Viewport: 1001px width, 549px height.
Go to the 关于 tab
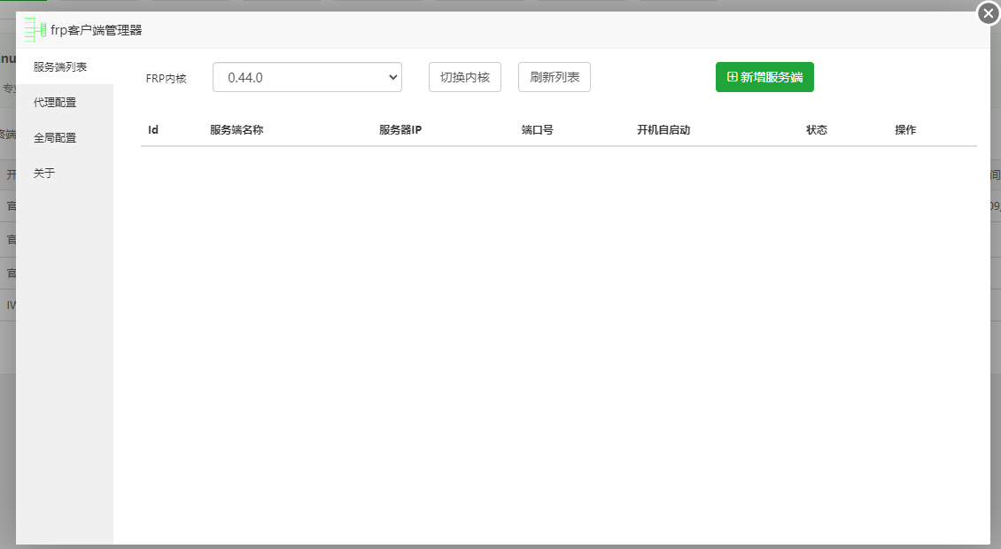click(x=65, y=173)
